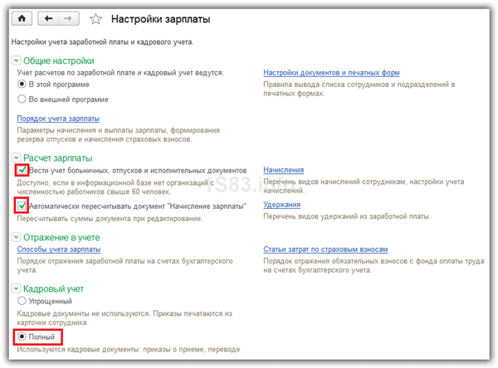
Task: Choose Полный personnel accounting
Action: [22, 338]
